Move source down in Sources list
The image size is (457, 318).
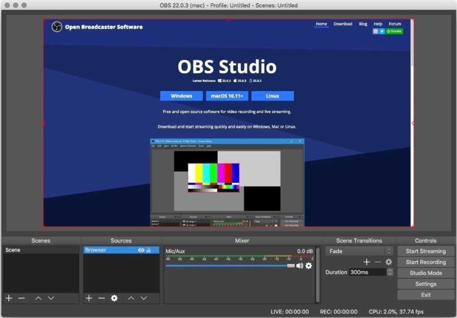point(144,298)
